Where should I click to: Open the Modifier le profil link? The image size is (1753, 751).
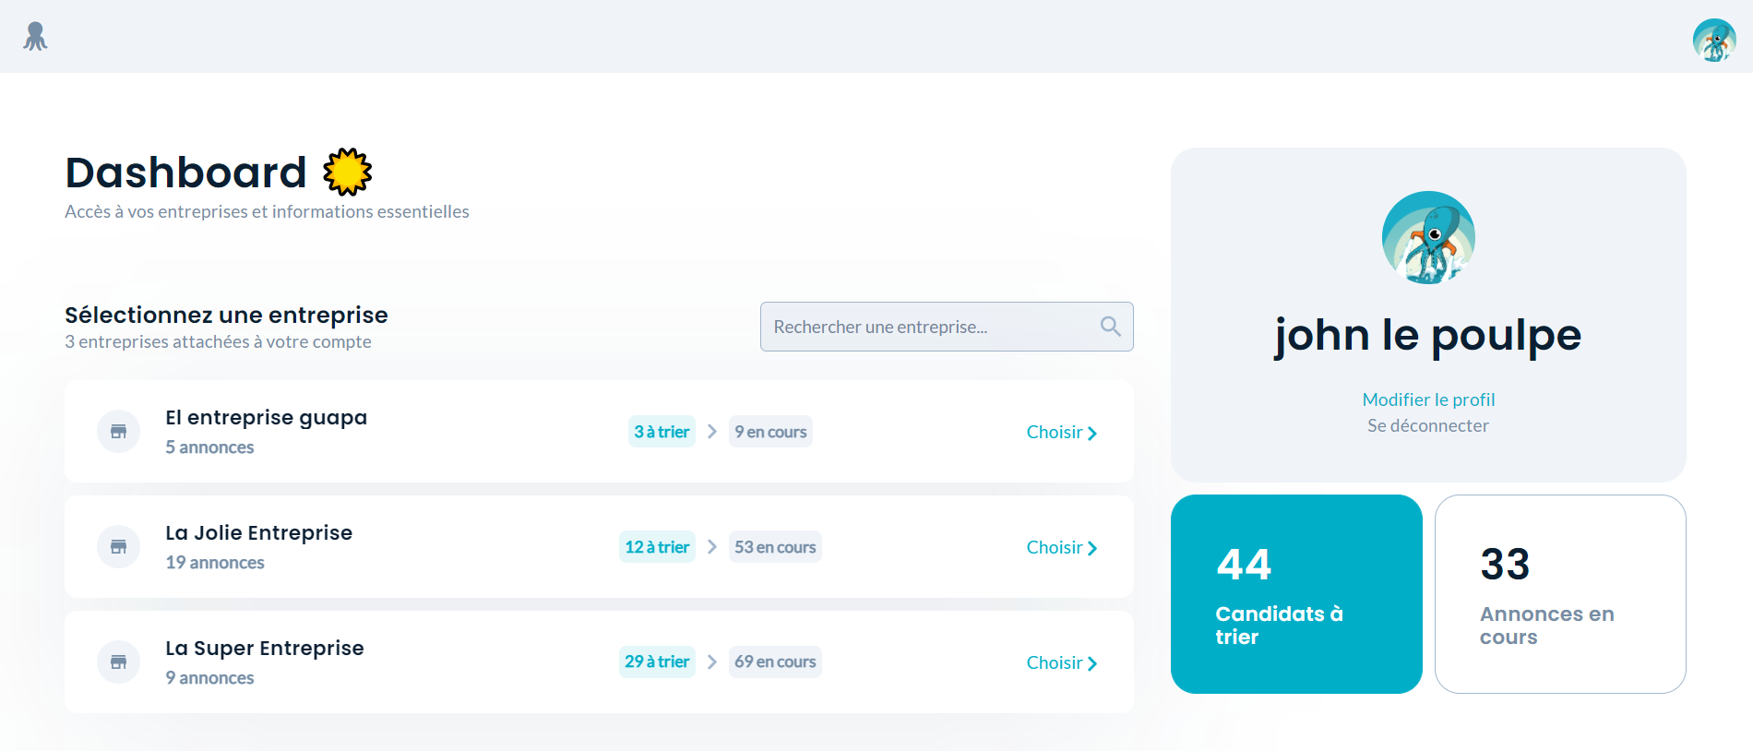point(1427,399)
